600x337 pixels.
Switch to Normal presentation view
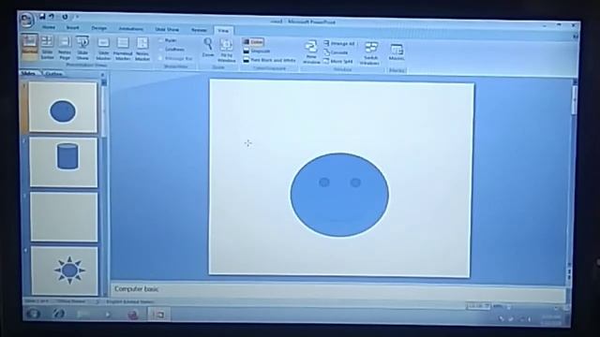[29, 47]
